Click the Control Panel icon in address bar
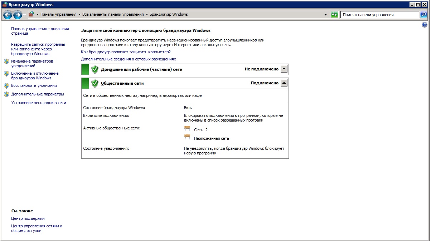The image size is (431, 242). coord(31,14)
